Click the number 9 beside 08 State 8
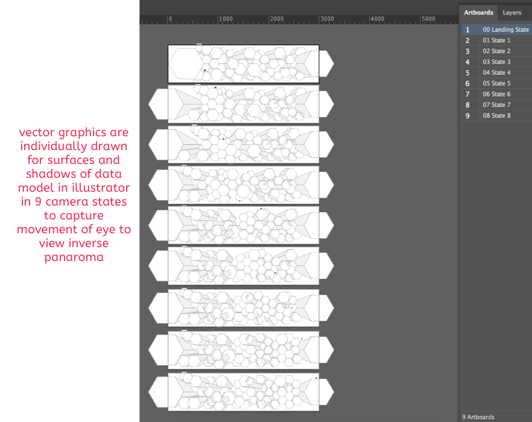Screen dimensions: 532x422 (x=467, y=116)
